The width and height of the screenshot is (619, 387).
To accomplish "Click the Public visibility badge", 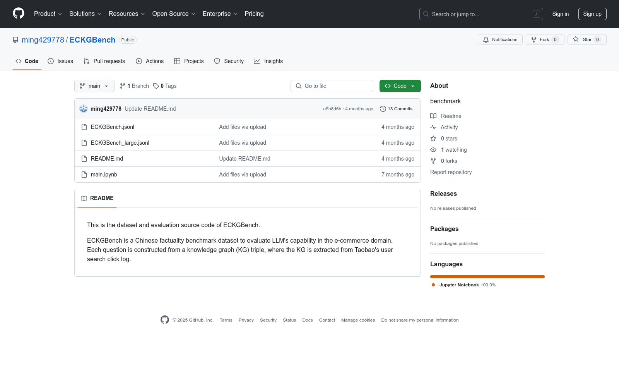I will tap(128, 40).
